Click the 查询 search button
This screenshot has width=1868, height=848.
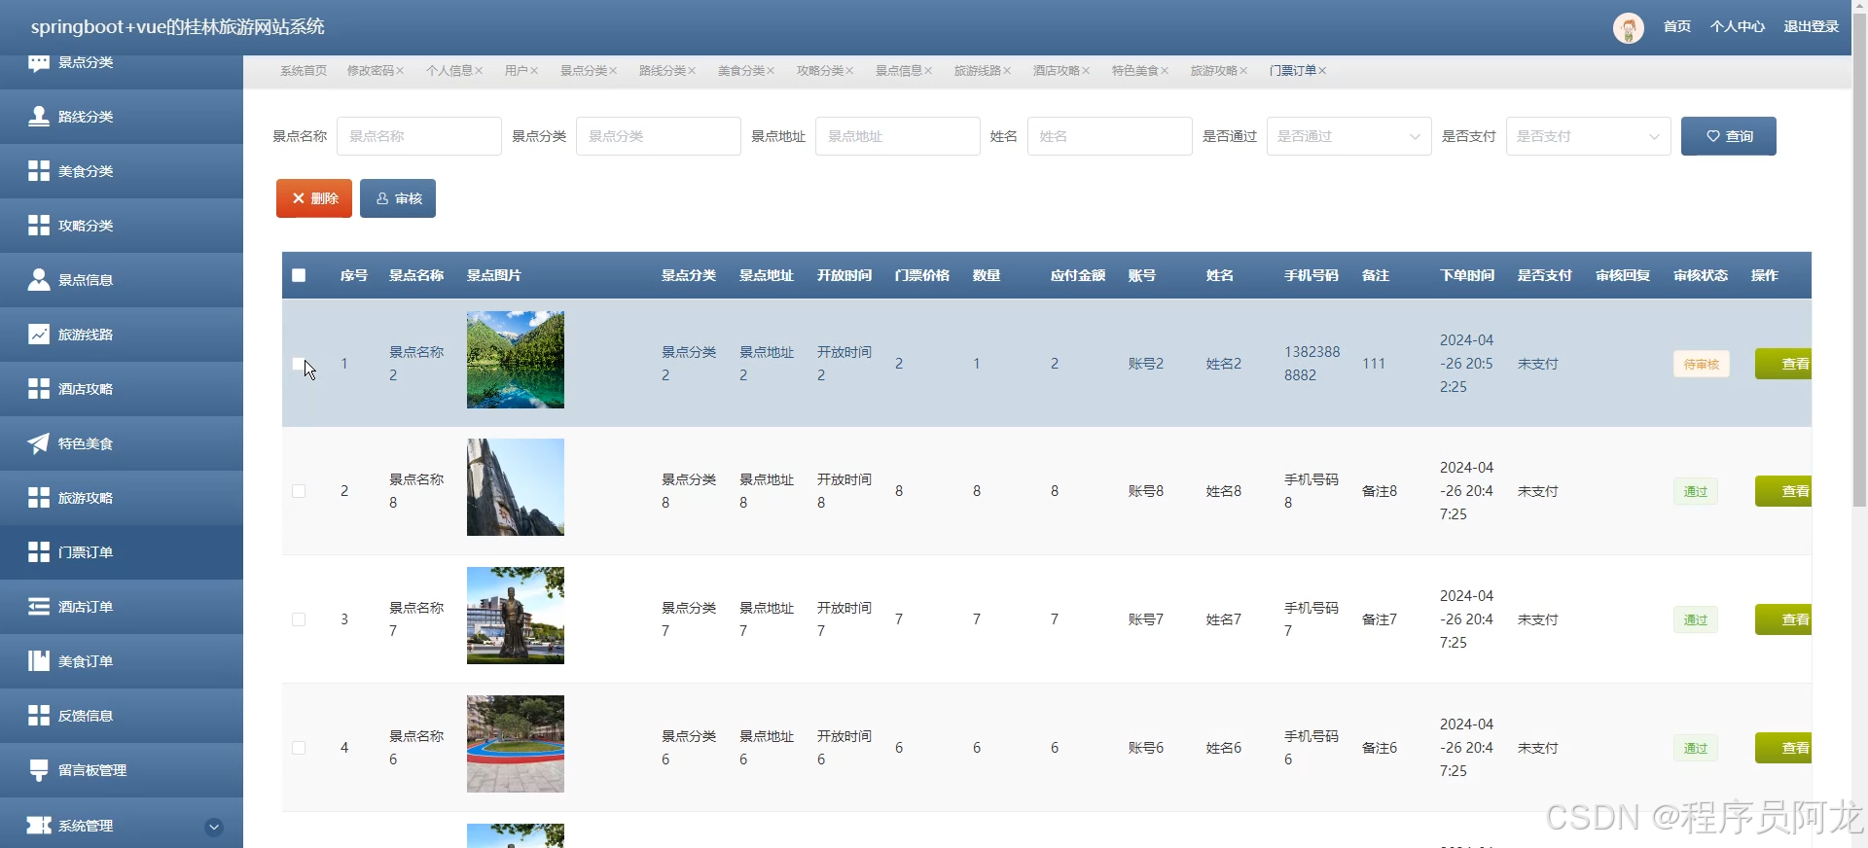(x=1728, y=136)
